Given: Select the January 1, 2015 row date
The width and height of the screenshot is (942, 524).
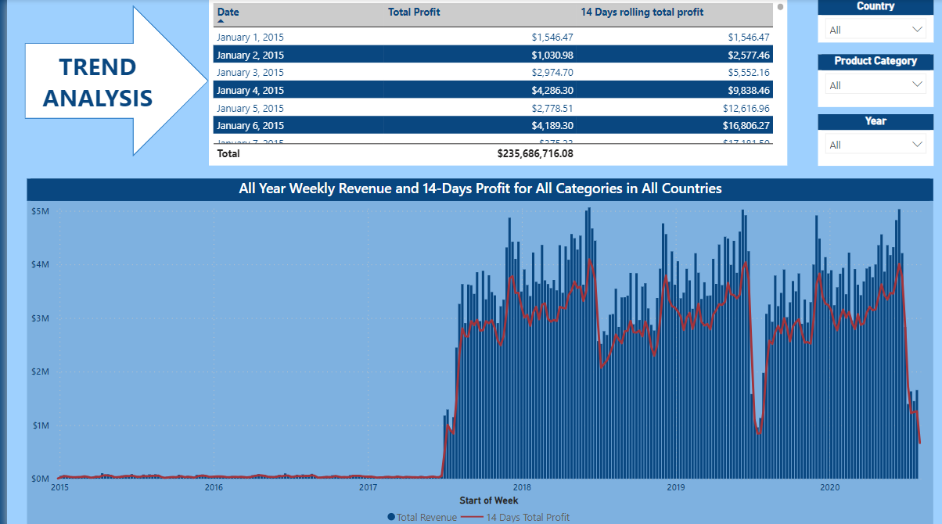Looking at the screenshot, I should click(x=250, y=37).
